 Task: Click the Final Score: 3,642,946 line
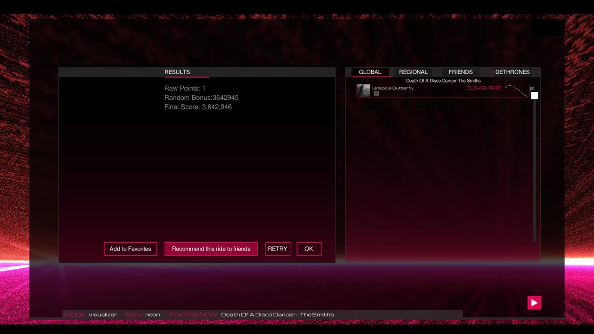(x=198, y=107)
